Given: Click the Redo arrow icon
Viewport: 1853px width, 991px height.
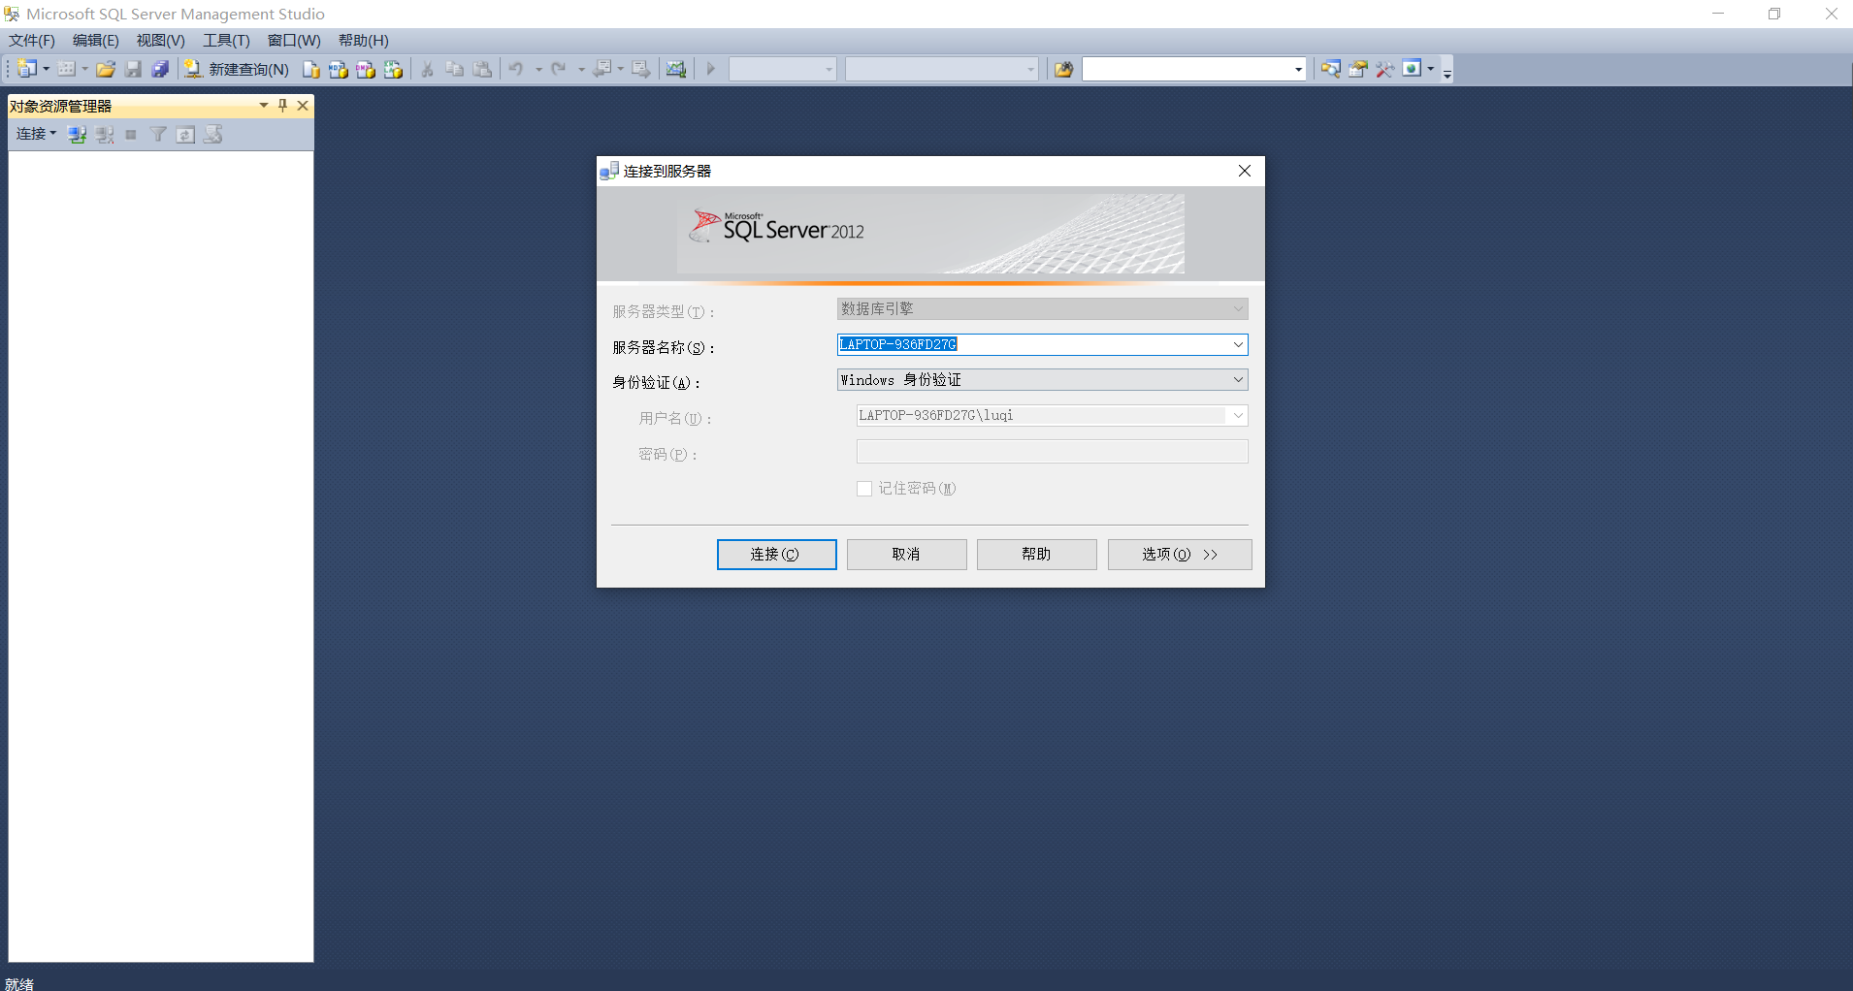Looking at the screenshot, I should click(559, 69).
